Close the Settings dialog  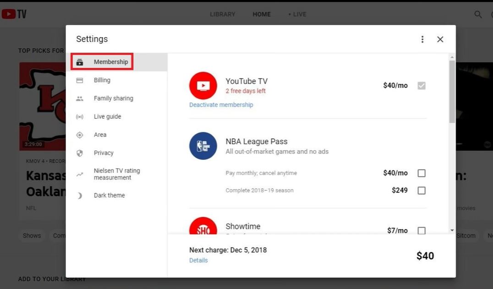click(440, 39)
